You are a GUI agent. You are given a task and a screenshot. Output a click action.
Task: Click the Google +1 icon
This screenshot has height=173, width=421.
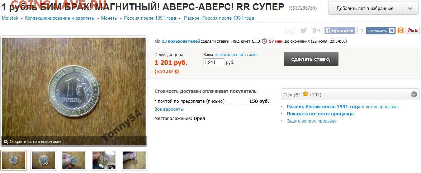[x=317, y=30]
